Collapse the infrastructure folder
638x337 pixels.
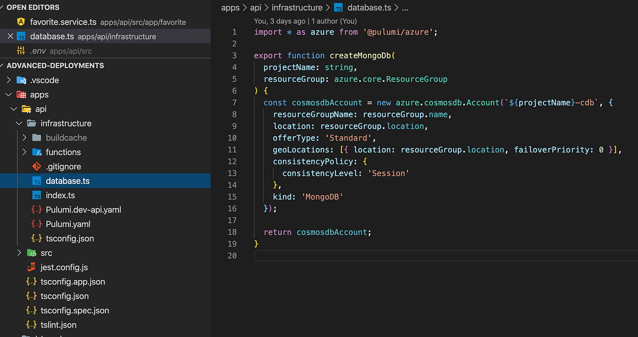[18, 123]
